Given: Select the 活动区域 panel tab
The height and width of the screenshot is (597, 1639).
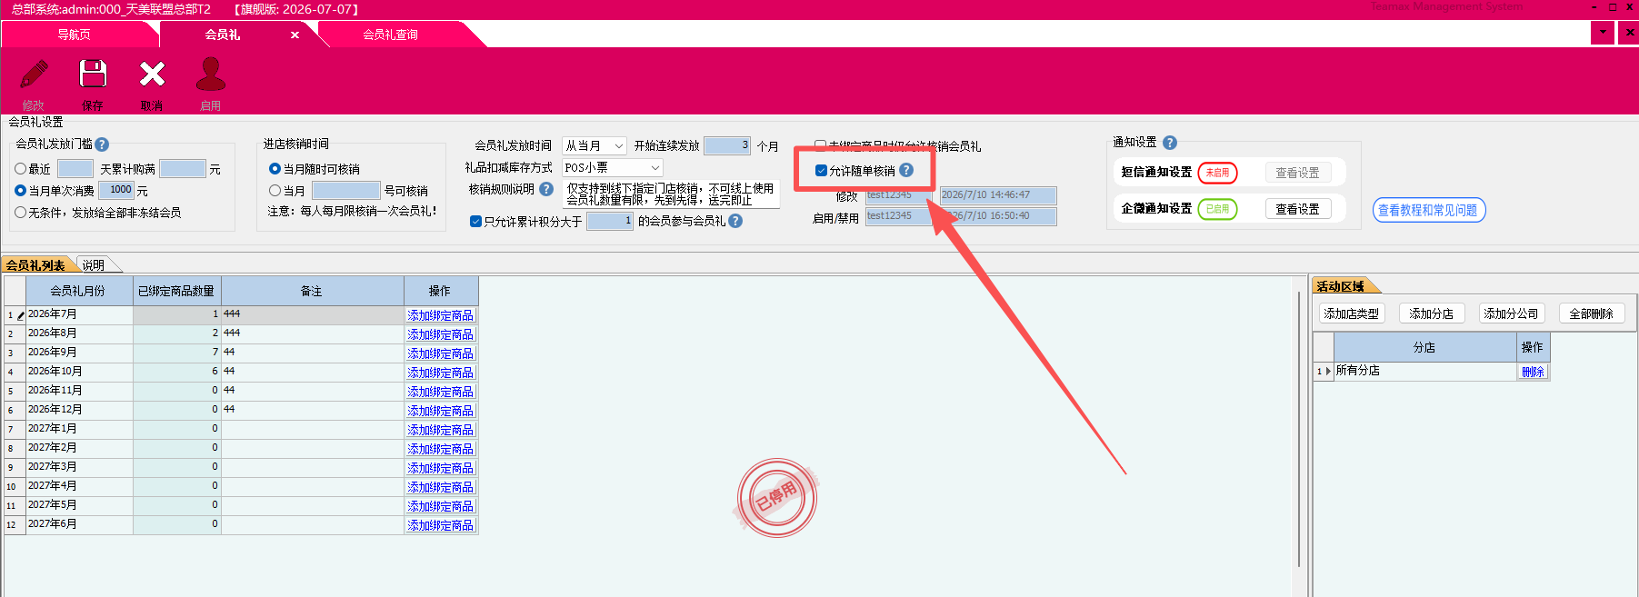Looking at the screenshot, I should tap(1341, 286).
